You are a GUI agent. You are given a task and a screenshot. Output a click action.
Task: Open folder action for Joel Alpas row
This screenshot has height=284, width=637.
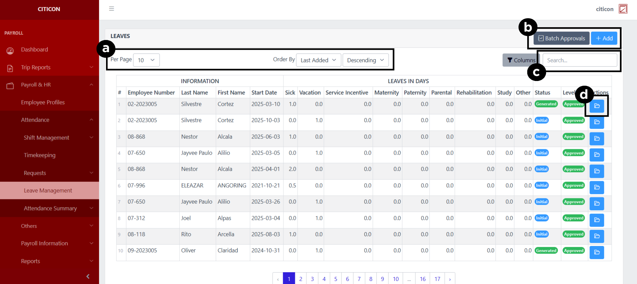(597, 220)
